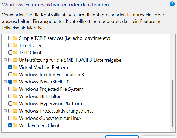Click folder icon beside Windows Projected File System
The width and height of the screenshot is (177, 138).
[15, 89]
